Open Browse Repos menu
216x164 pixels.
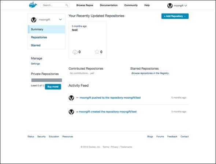click(85, 5)
